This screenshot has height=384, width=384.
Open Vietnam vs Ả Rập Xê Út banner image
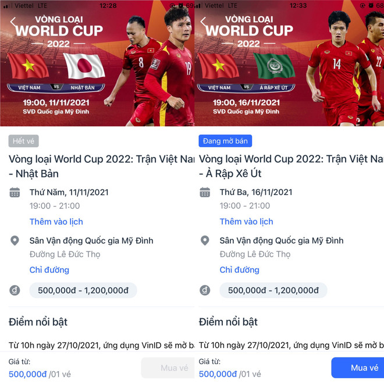pyautogui.click(x=289, y=63)
